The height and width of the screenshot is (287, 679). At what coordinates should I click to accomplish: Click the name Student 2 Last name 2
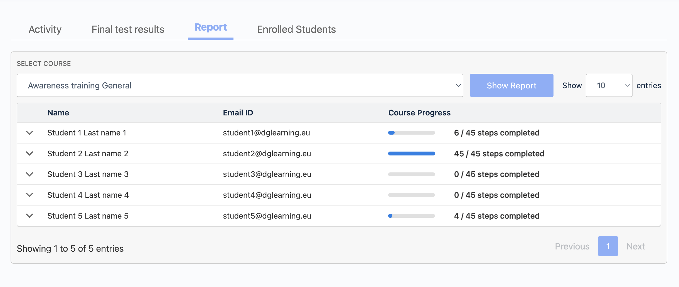pos(88,154)
